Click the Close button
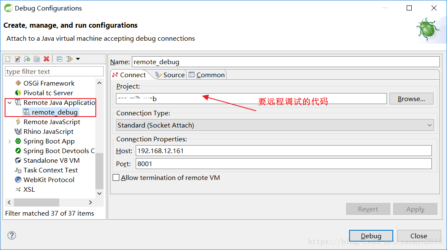The width and height of the screenshot is (447, 250). tap(419, 236)
